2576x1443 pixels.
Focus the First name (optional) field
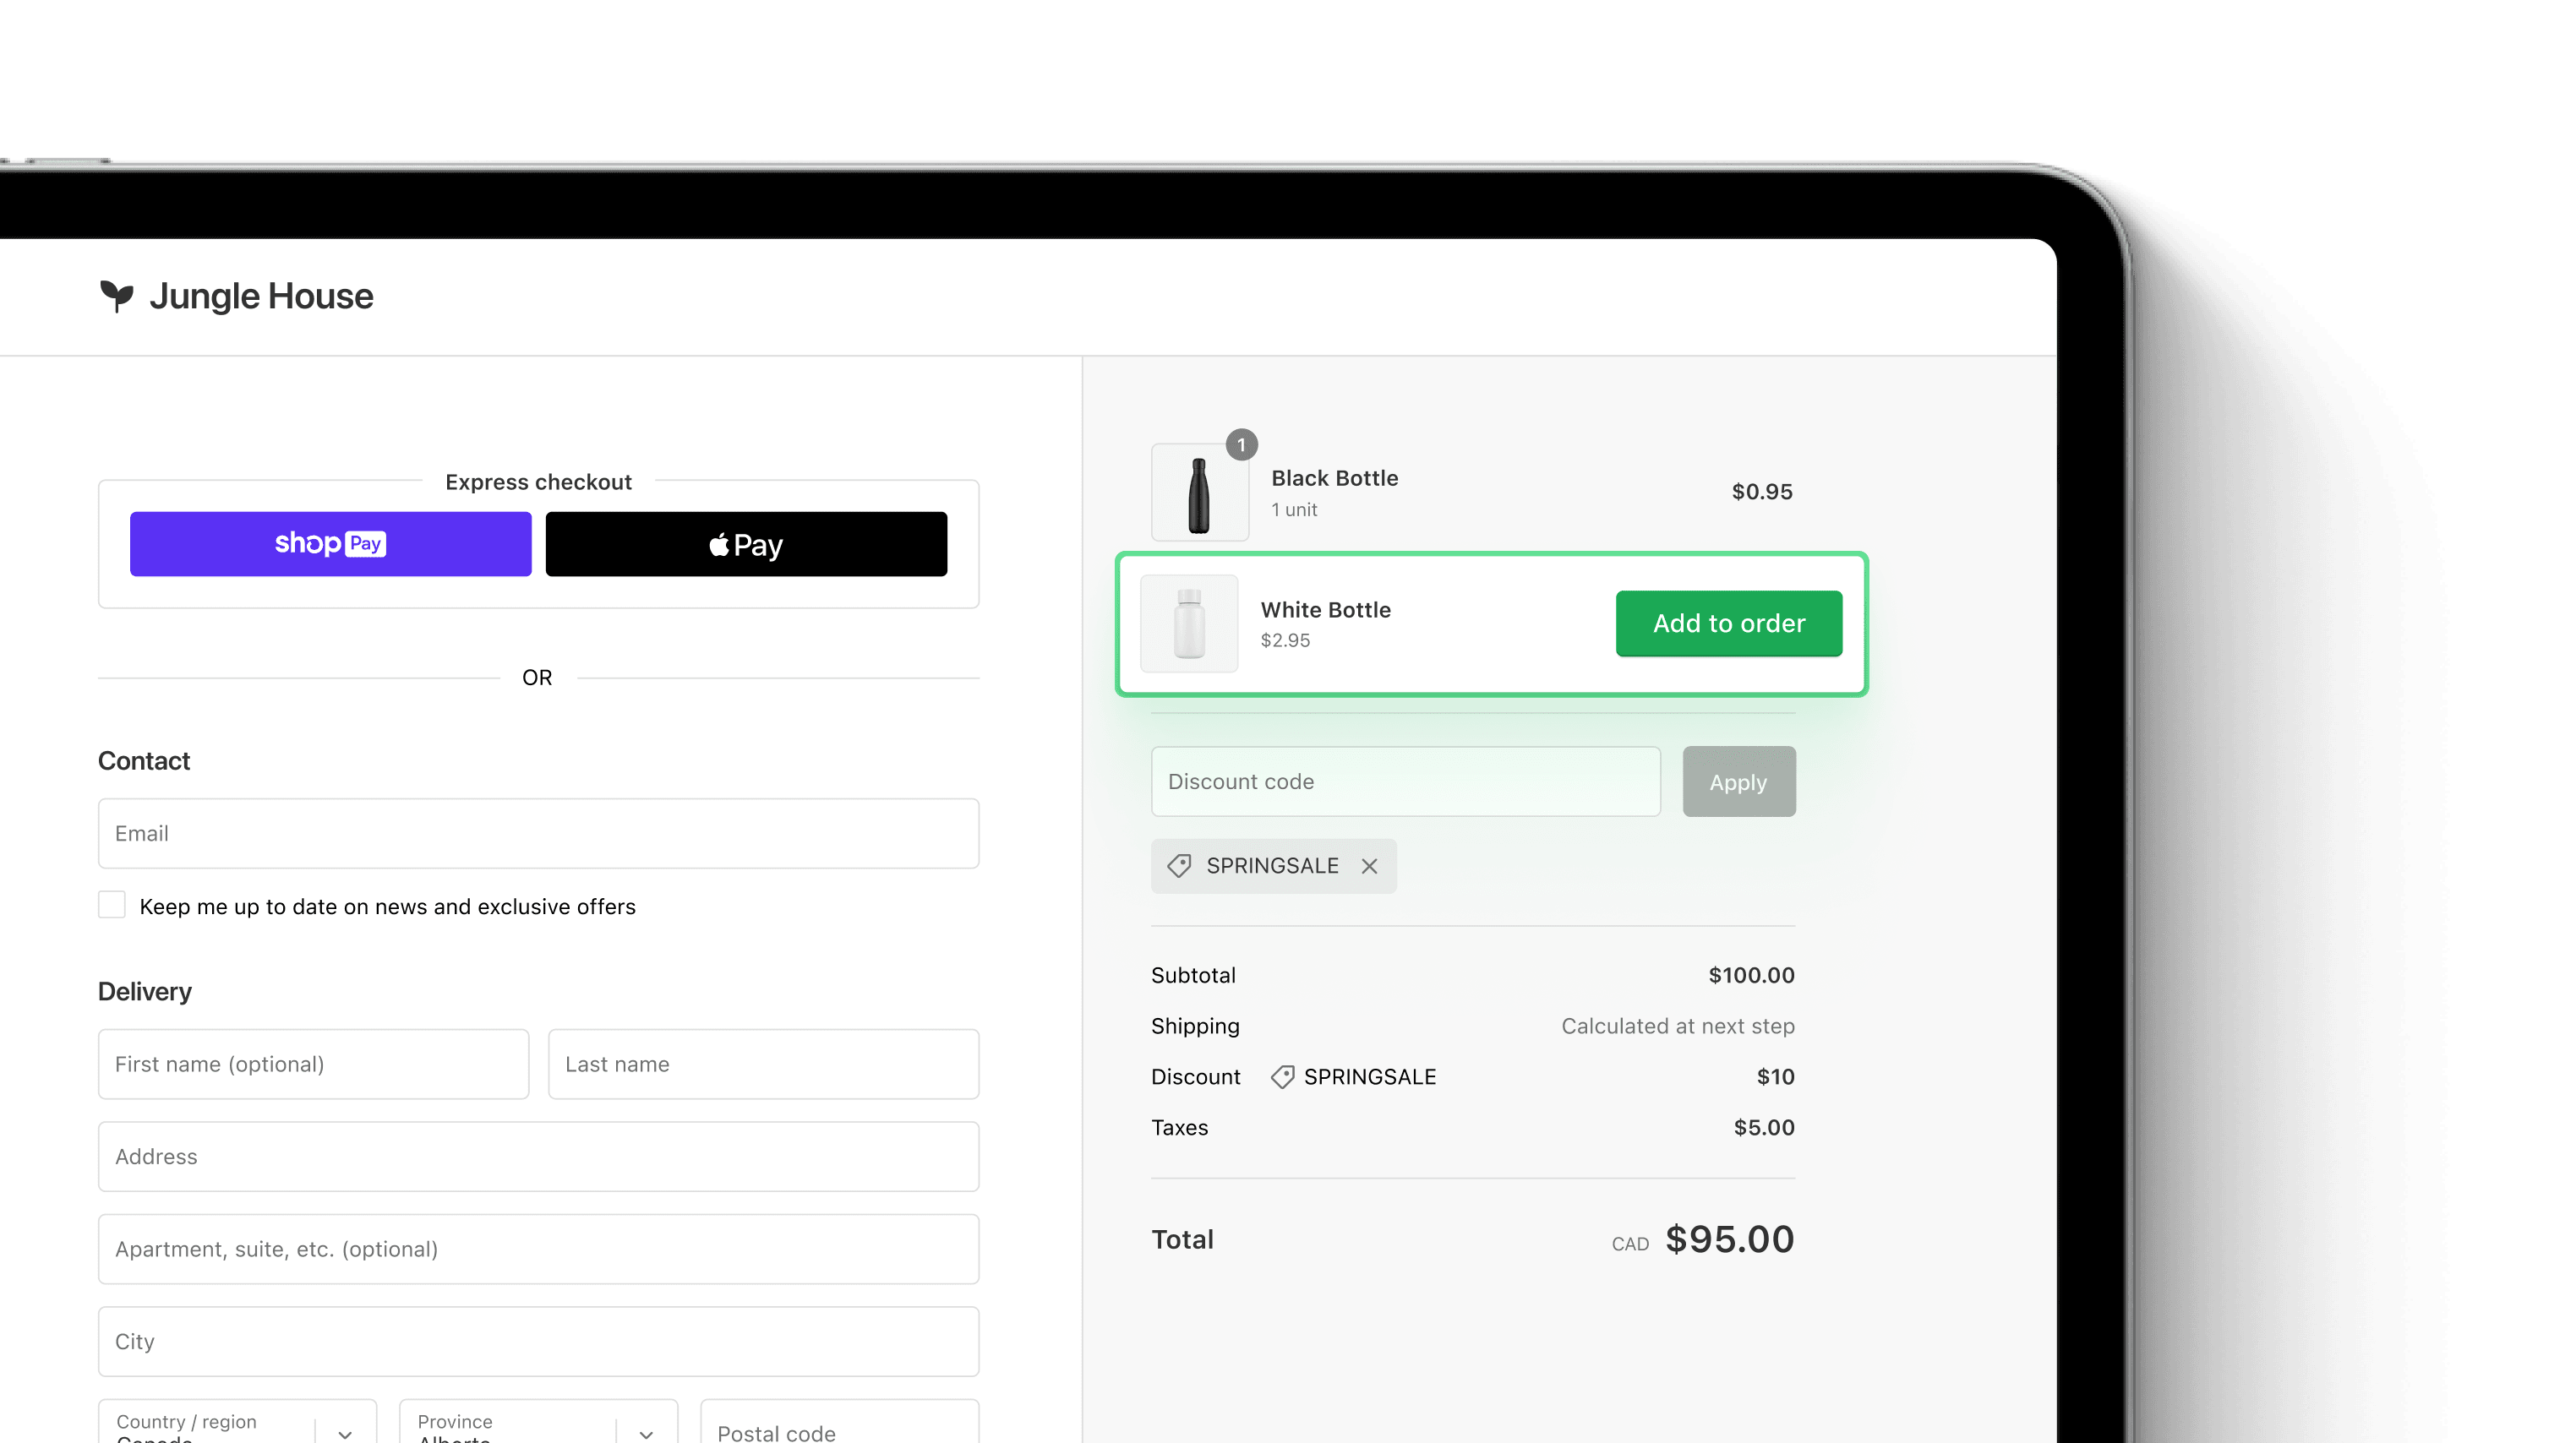pos(313,1065)
